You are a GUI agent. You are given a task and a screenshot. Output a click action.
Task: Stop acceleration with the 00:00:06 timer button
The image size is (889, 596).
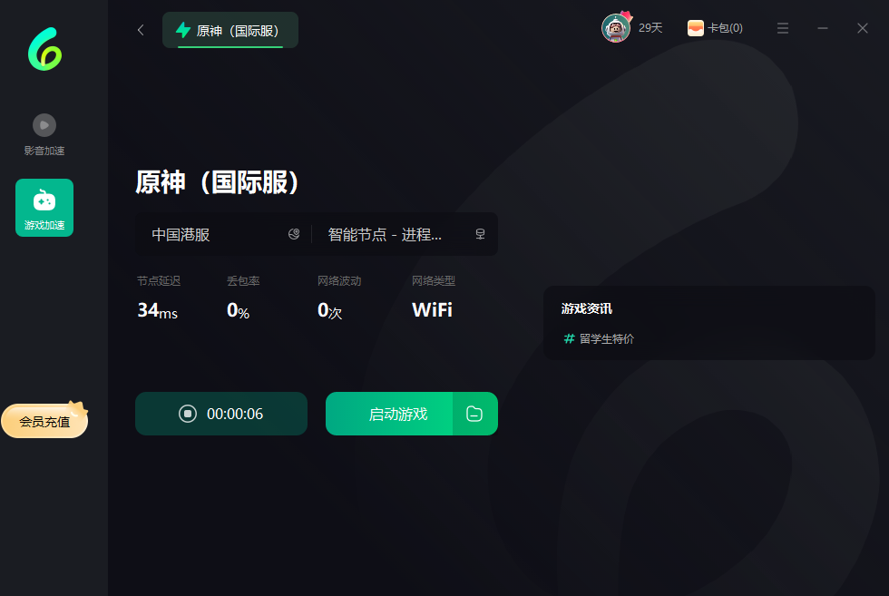(x=221, y=414)
